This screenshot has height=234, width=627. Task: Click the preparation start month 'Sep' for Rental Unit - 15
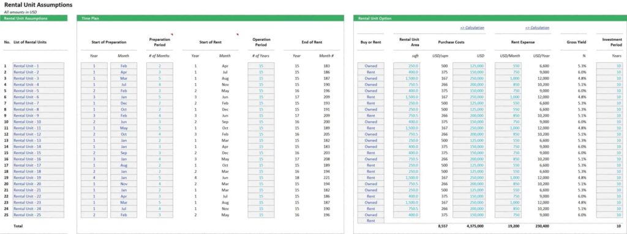(x=124, y=153)
